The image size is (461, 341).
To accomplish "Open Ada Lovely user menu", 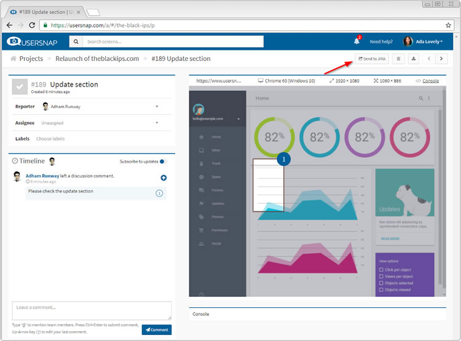I will 423,42.
